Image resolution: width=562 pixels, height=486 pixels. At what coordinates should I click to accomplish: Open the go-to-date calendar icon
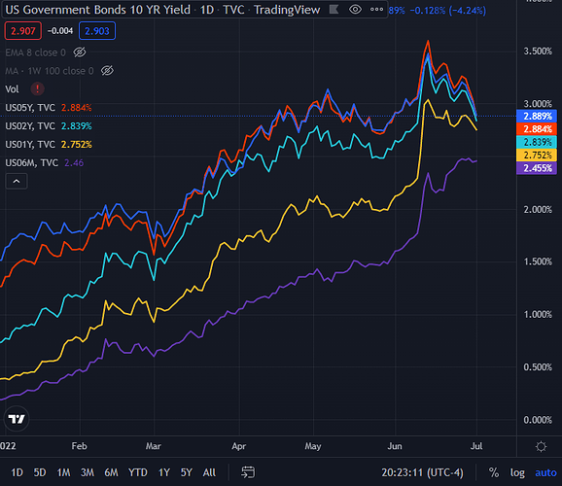tap(248, 472)
